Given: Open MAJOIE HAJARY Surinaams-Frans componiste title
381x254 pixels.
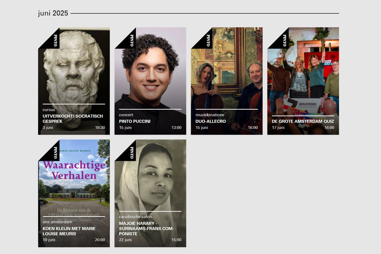Looking at the screenshot, I should point(146,229).
